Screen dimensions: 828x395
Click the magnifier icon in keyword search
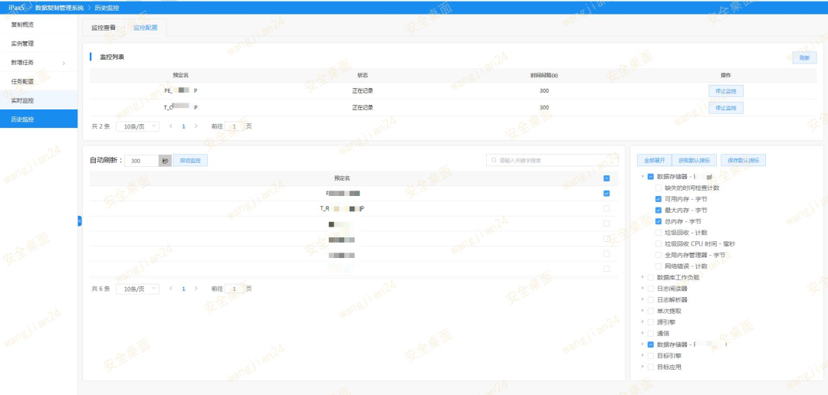click(x=494, y=160)
